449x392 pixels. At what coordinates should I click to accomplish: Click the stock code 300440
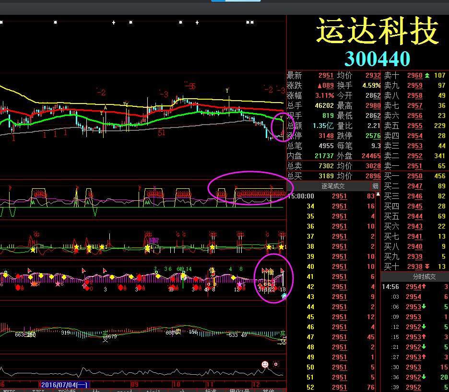click(x=378, y=58)
